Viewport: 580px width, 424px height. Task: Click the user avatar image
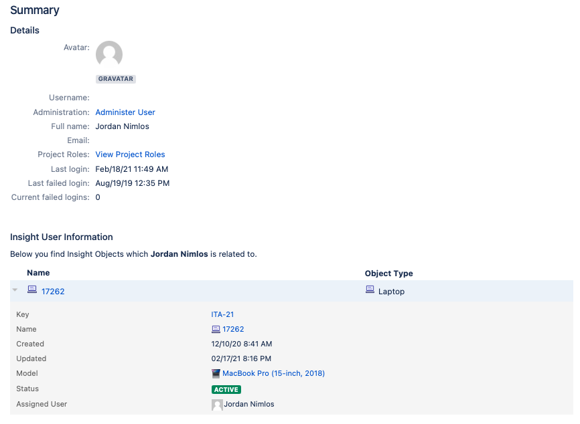click(x=109, y=54)
